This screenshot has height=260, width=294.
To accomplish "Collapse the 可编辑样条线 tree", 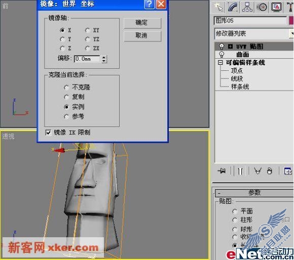I will coord(220,63).
